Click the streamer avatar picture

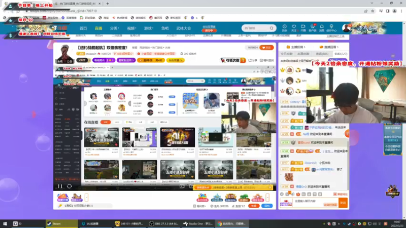tap(65, 54)
